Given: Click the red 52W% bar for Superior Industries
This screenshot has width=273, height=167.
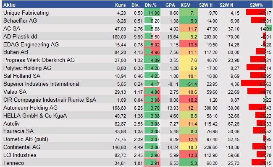Looking at the screenshot, I should tap(253, 84).
